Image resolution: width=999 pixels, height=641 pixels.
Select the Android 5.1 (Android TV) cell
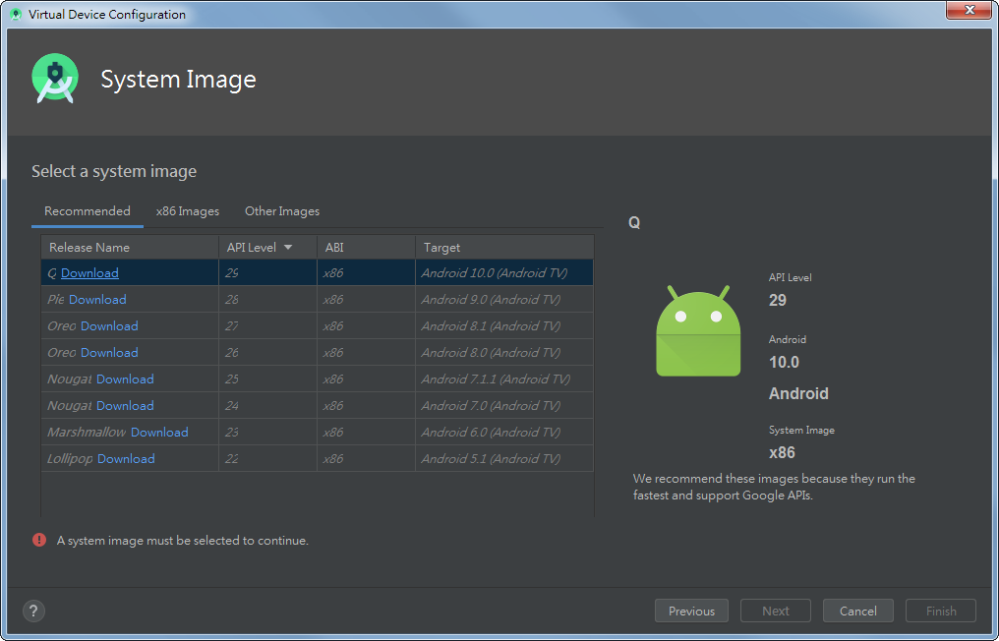tap(504, 459)
